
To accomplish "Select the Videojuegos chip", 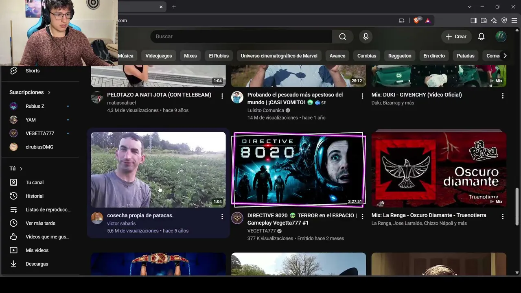I will [x=159, y=56].
